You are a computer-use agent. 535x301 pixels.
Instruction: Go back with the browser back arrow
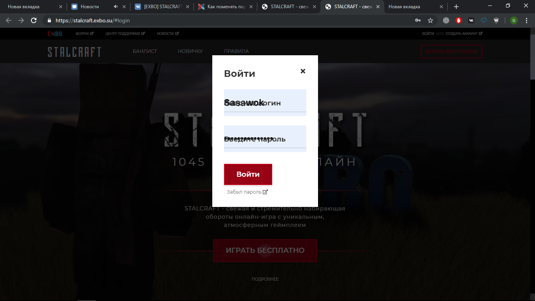click(x=9, y=20)
